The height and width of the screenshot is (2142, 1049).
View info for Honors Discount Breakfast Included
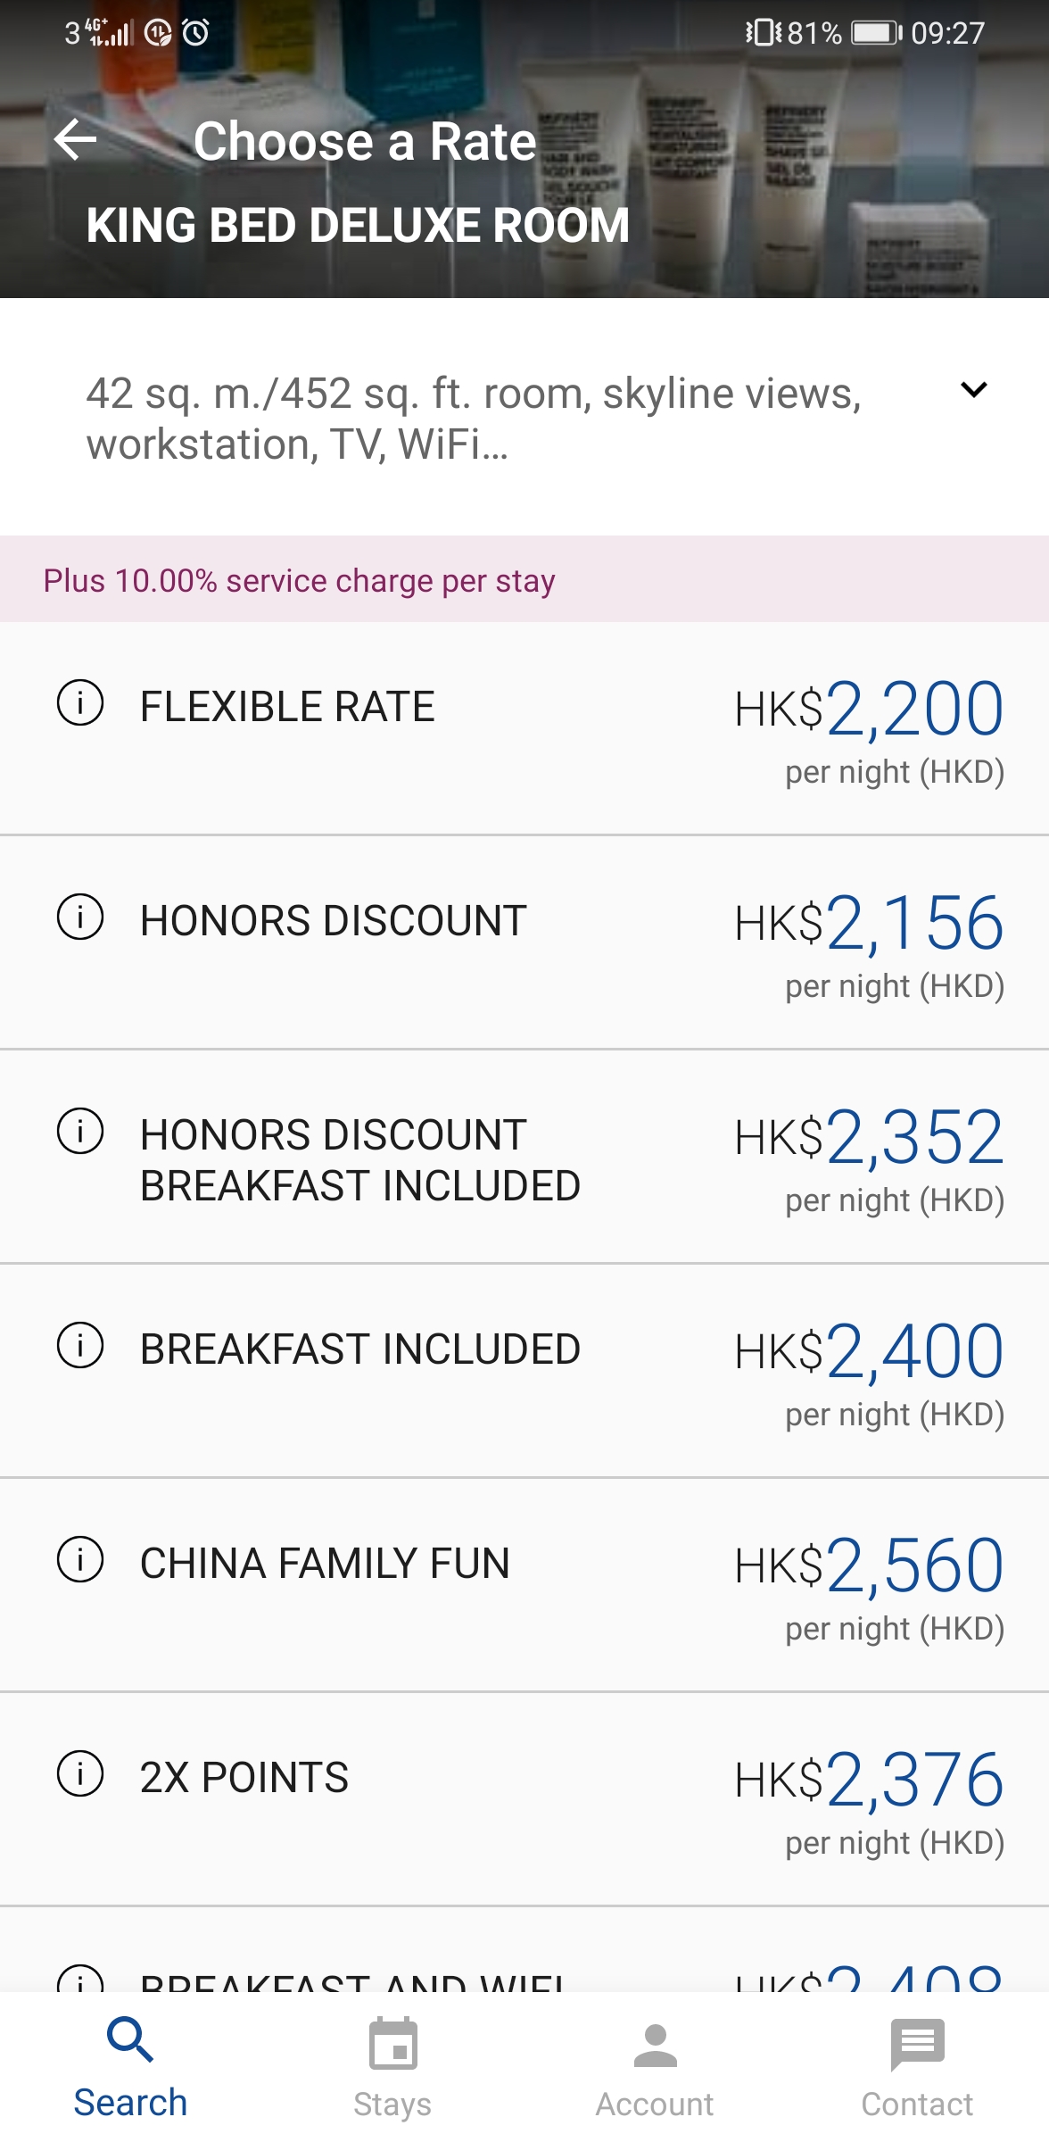(x=80, y=1131)
